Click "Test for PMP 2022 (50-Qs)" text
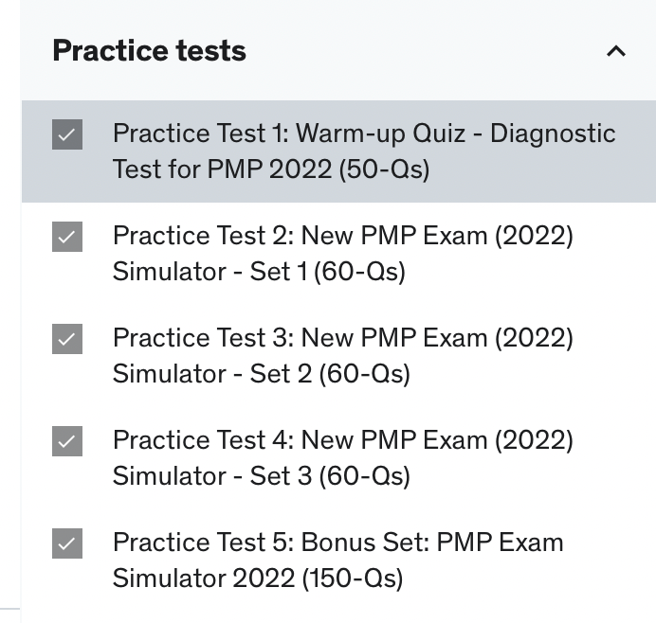 pyautogui.click(x=271, y=170)
